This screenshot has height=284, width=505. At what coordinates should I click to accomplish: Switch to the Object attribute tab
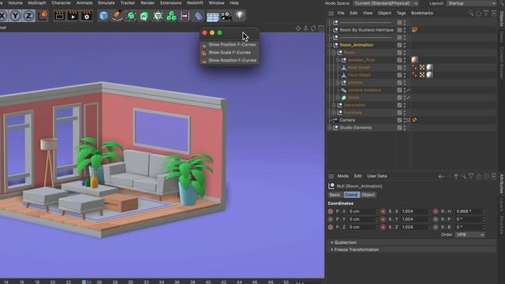(368, 195)
